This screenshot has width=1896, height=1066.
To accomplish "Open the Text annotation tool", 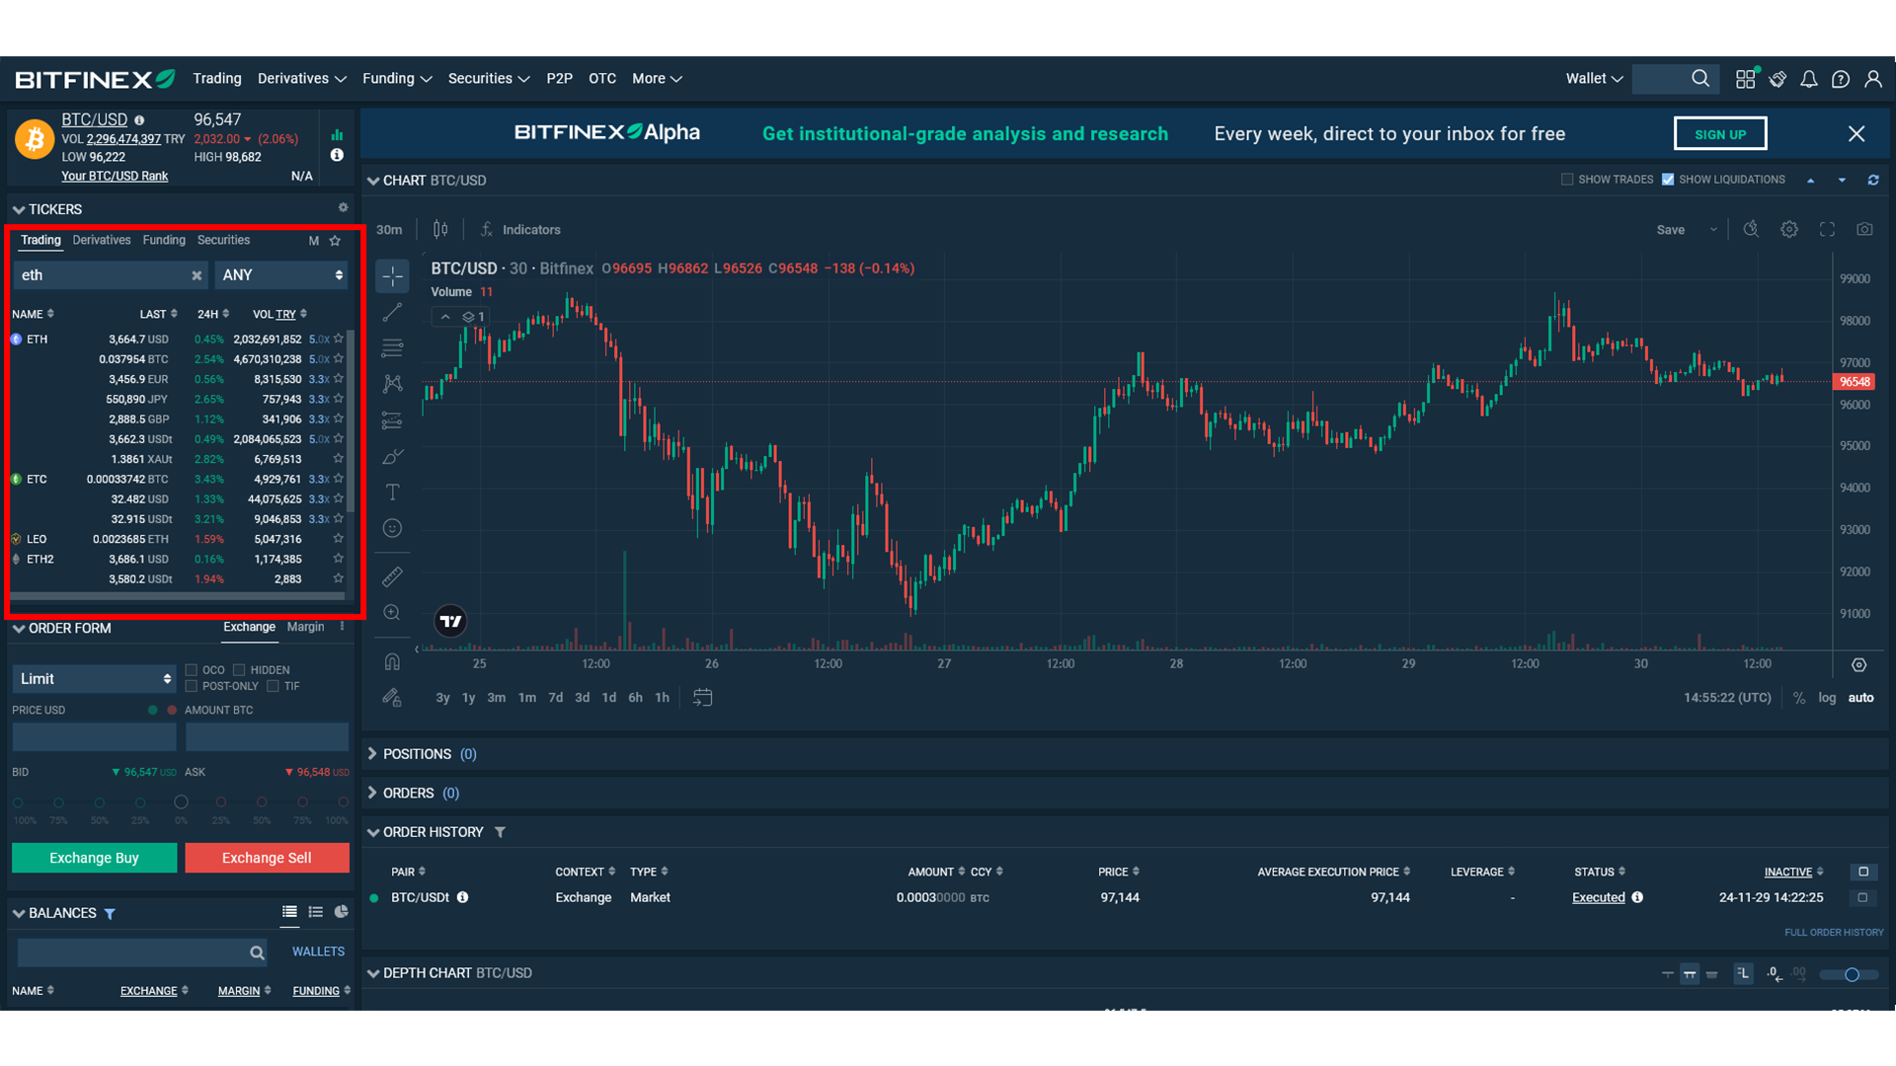I will 392,492.
